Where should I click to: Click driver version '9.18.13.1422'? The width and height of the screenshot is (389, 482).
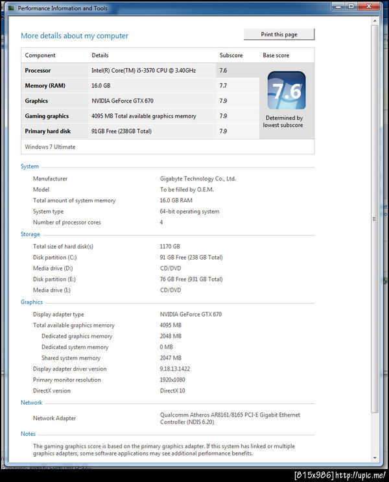[175, 369]
